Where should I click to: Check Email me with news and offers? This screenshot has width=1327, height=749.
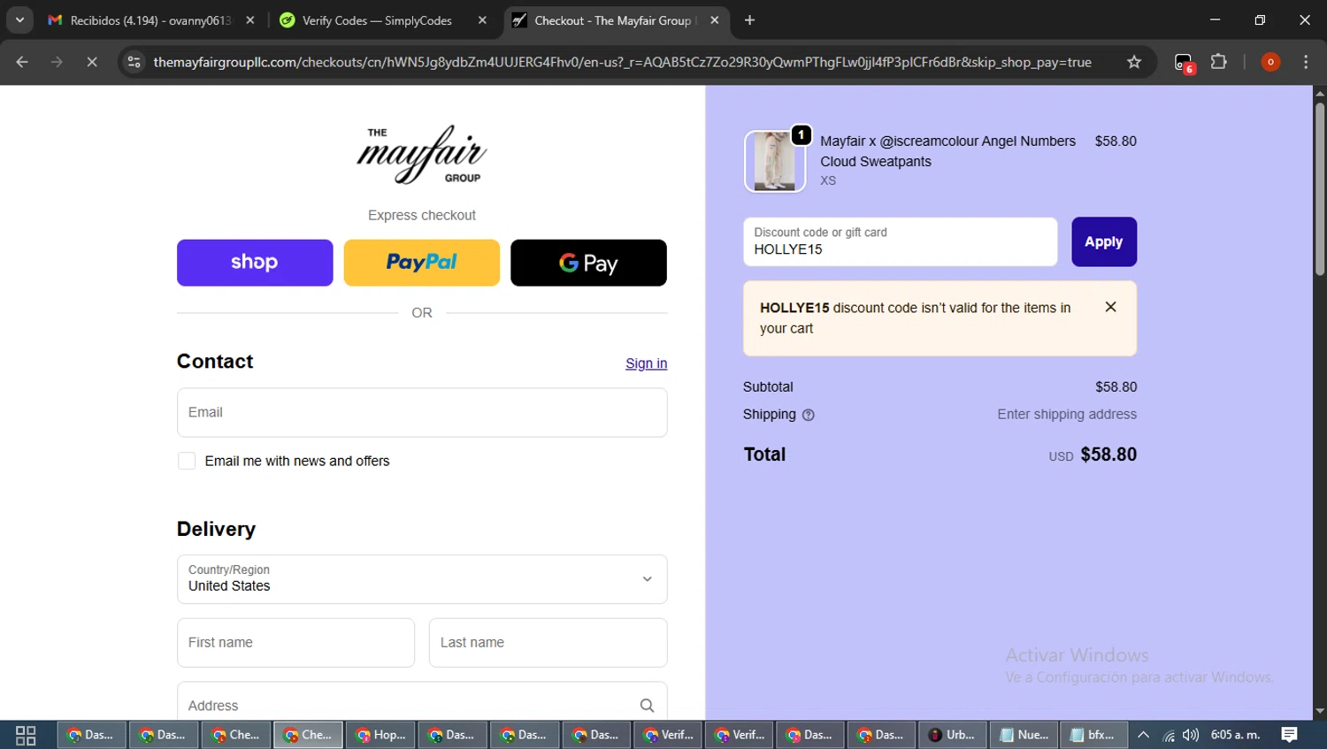(x=187, y=461)
